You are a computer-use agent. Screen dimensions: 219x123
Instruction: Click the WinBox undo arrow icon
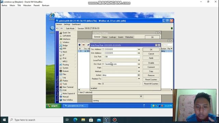coord(57,28)
